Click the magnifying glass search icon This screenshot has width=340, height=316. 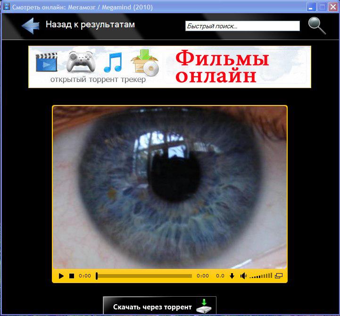(317, 25)
